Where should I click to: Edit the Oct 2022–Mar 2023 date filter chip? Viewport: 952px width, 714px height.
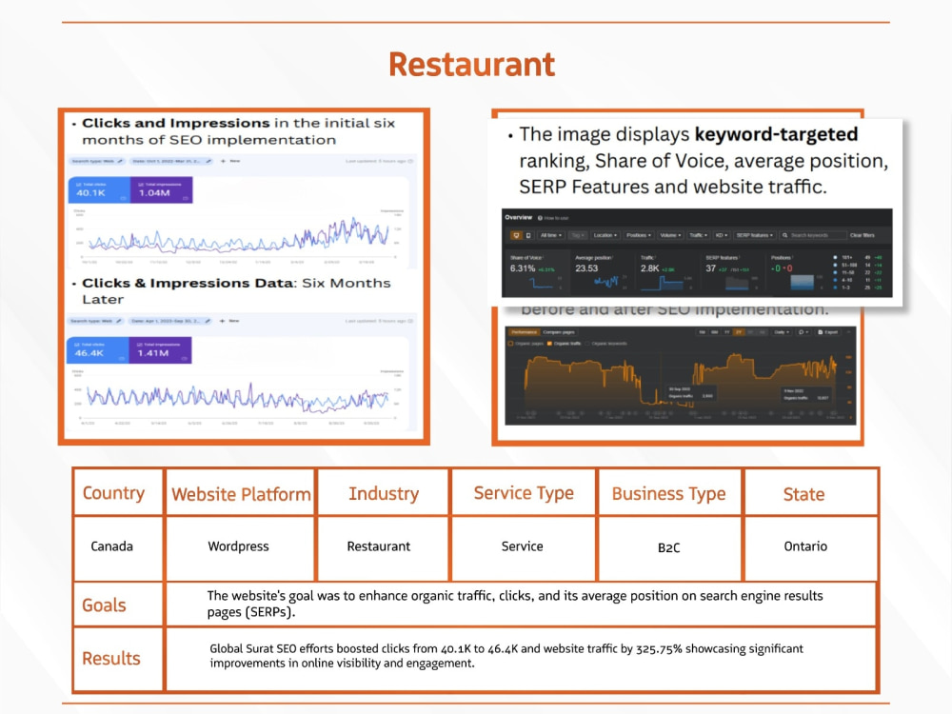171,161
